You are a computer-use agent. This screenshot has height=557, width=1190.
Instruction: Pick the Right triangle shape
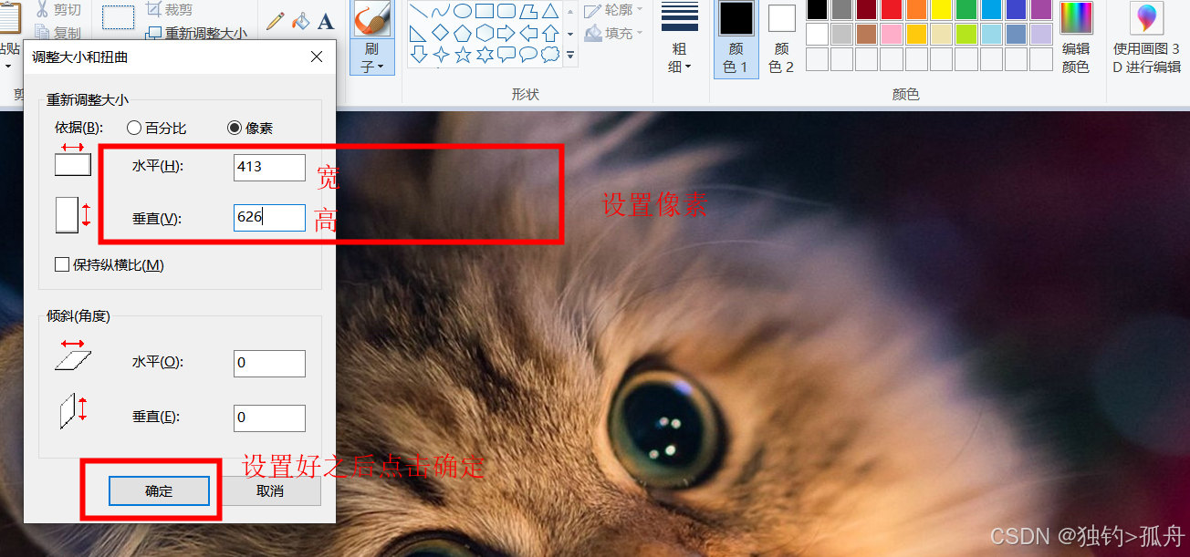point(419,33)
